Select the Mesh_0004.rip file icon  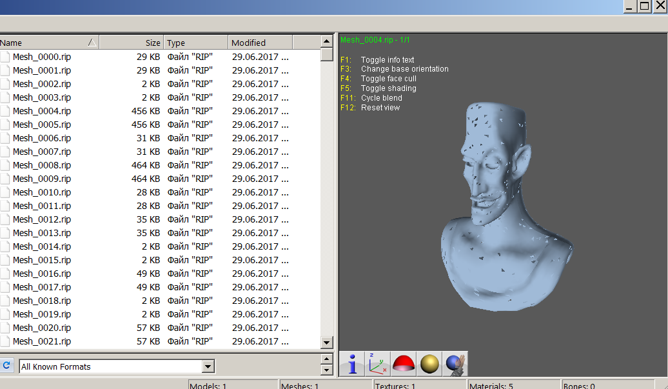(5, 111)
